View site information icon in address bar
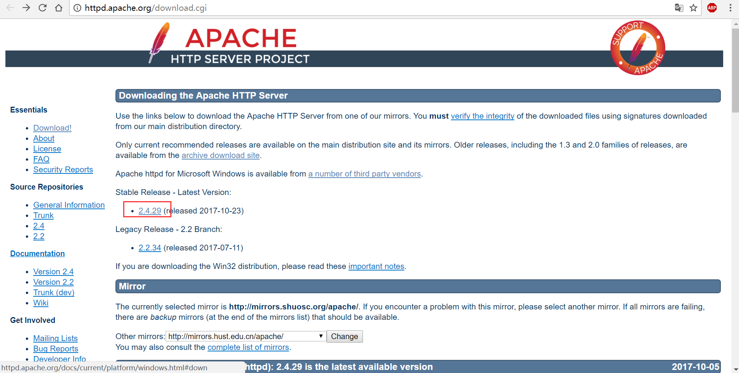The image size is (739, 373). [77, 8]
